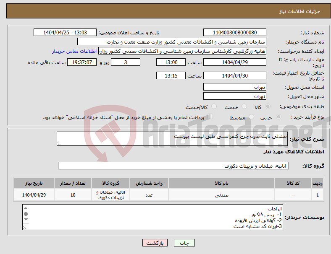
Task: Click the اطلاعات کالاهای مورد نیاز heading
Action: pos(294,152)
